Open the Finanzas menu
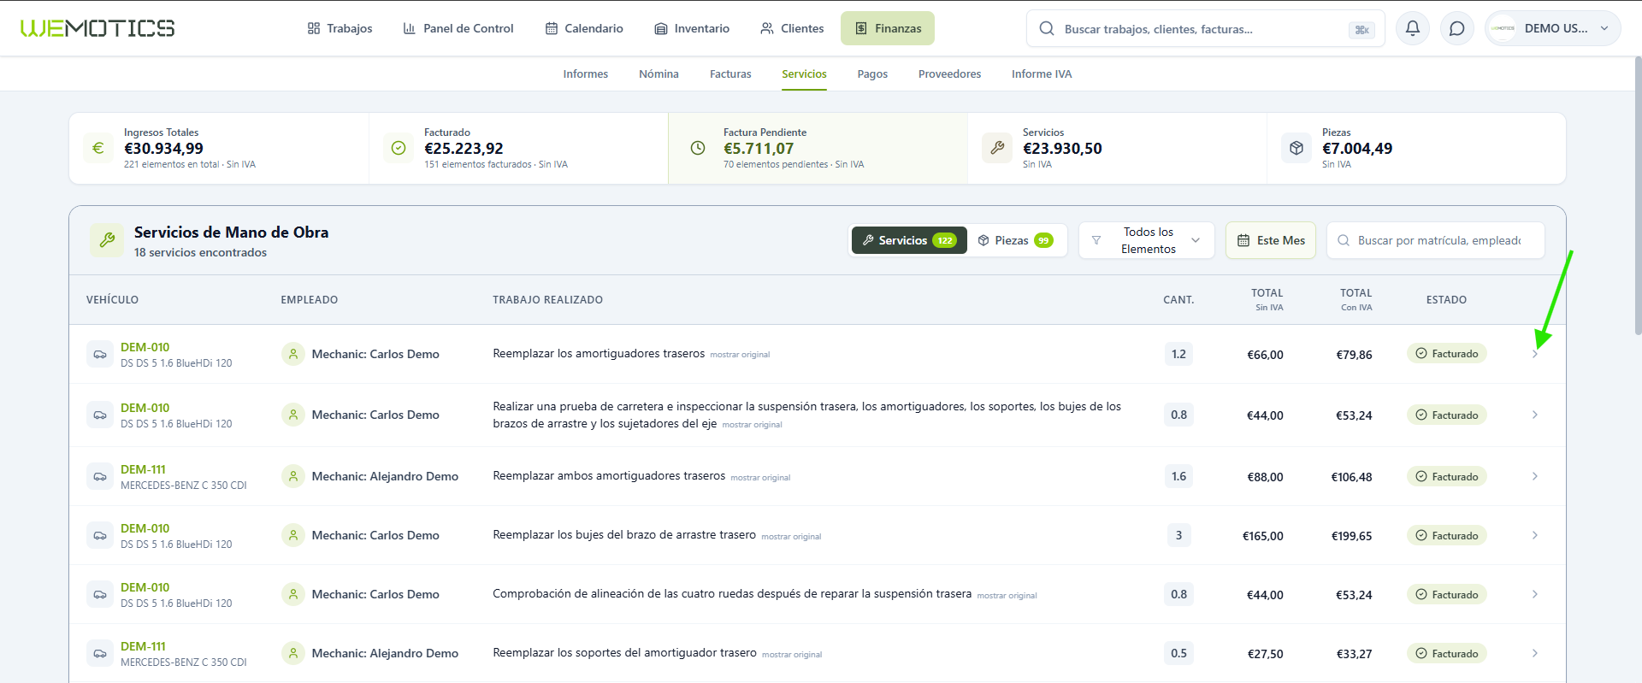Image resolution: width=1642 pixels, height=683 pixels. (888, 28)
